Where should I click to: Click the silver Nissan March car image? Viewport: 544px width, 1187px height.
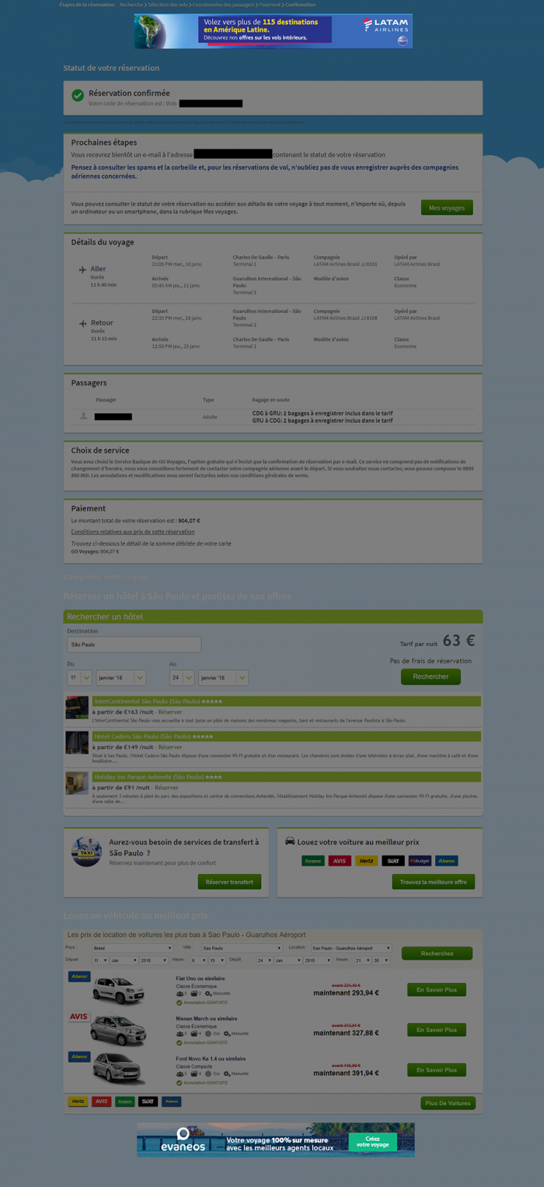pyautogui.click(x=118, y=1031)
